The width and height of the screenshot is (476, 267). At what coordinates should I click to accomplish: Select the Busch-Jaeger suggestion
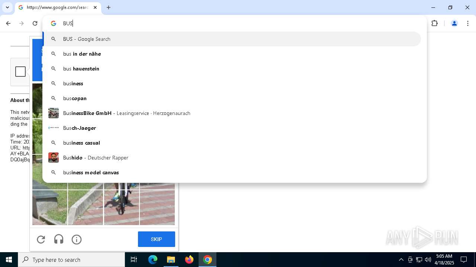232,128
